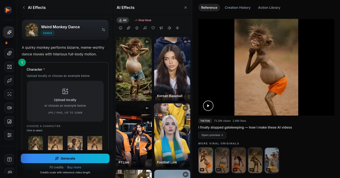Click the Open preview button

click(212, 135)
